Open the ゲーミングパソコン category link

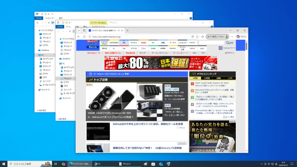(160, 53)
